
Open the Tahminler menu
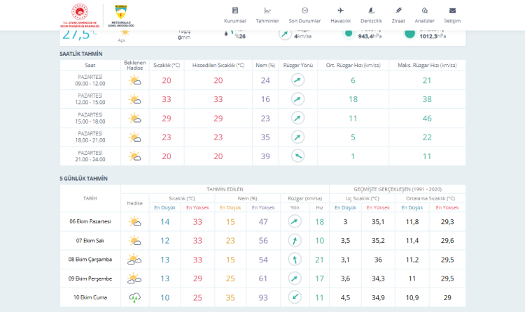267,15
